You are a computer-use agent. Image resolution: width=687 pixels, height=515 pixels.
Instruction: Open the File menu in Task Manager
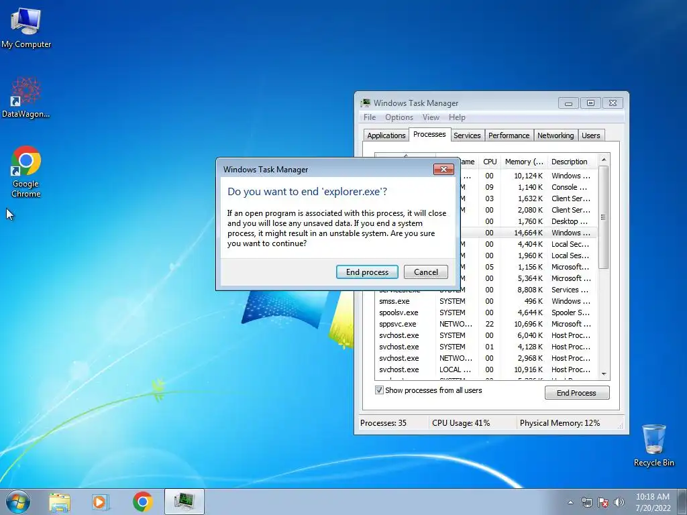click(x=370, y=117)
